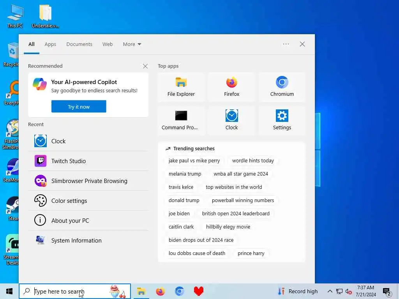Viewport: 399px width, 299px height.
Task: Open the Windows Start menu
Action: tap(9, 291)
